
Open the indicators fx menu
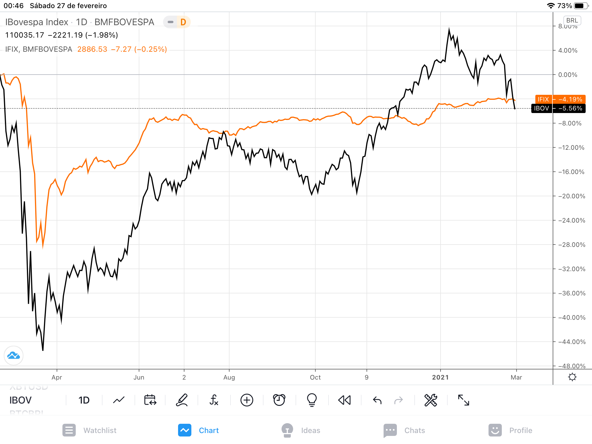(x=214, y=400)
